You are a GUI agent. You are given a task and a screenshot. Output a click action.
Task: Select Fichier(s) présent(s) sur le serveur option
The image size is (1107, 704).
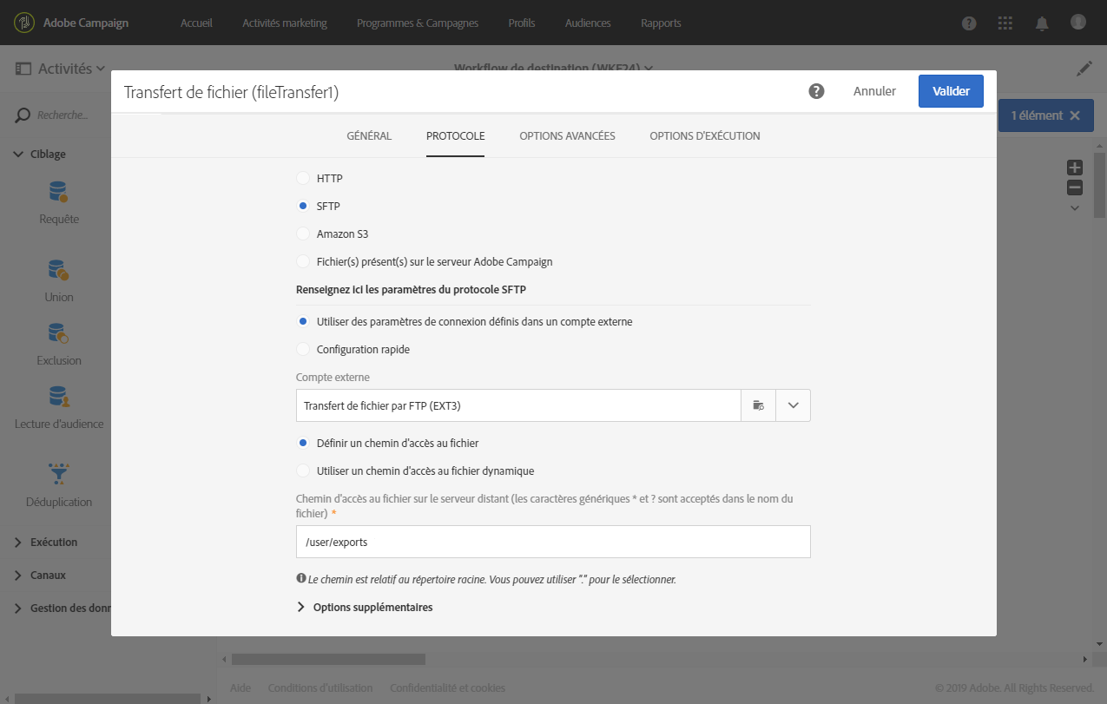pyautogui.click(x=303, y=261)
